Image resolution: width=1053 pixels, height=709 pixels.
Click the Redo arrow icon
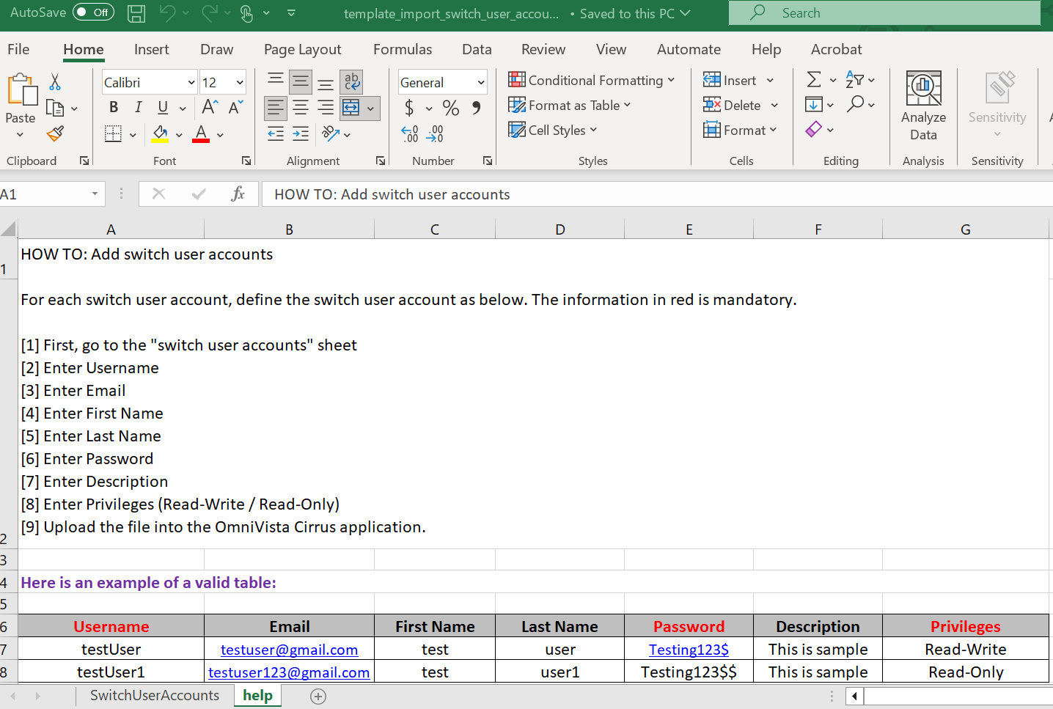point(209,13)
